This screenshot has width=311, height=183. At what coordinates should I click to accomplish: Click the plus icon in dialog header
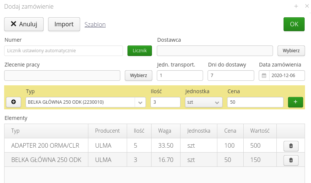(296, 6)
